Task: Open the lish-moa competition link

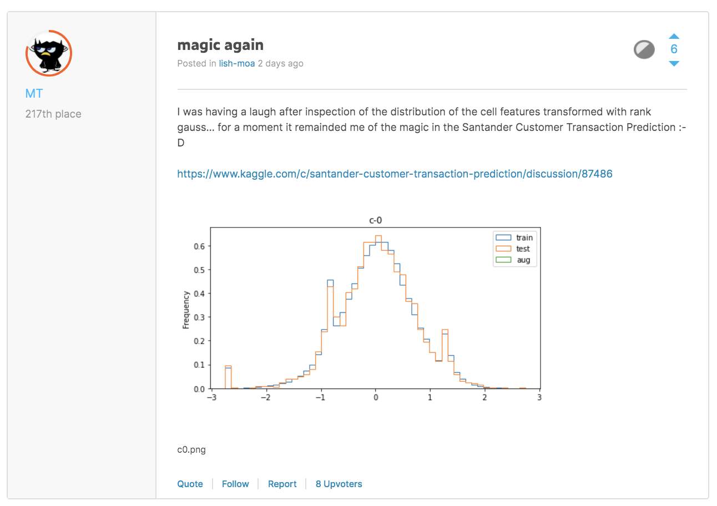Action: coord(237,63)
